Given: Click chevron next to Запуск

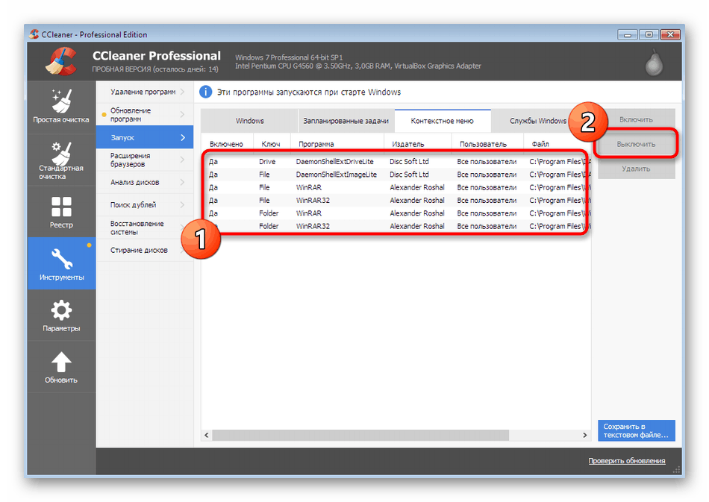Looking at the screenshot, I should [x=183, y=137].
